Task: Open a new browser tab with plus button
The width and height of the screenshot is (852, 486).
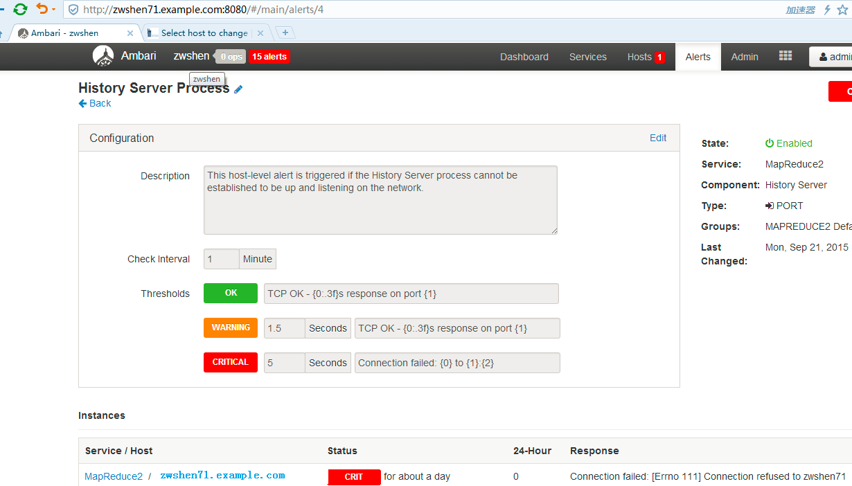Action: click(285, 33)
